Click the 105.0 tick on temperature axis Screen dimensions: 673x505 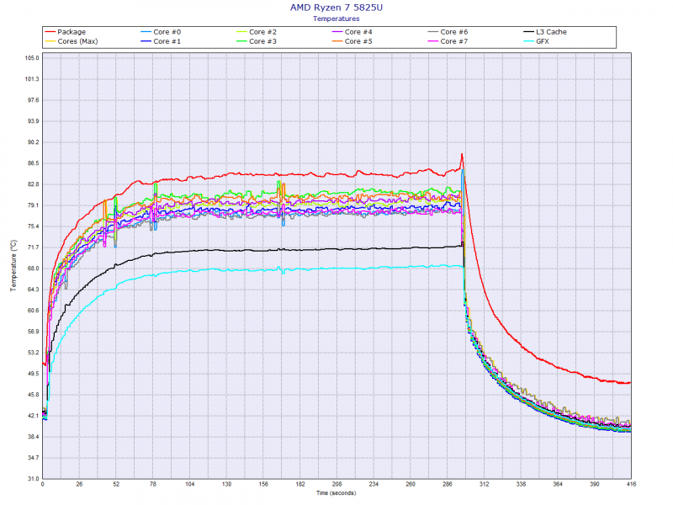[31, 58]
